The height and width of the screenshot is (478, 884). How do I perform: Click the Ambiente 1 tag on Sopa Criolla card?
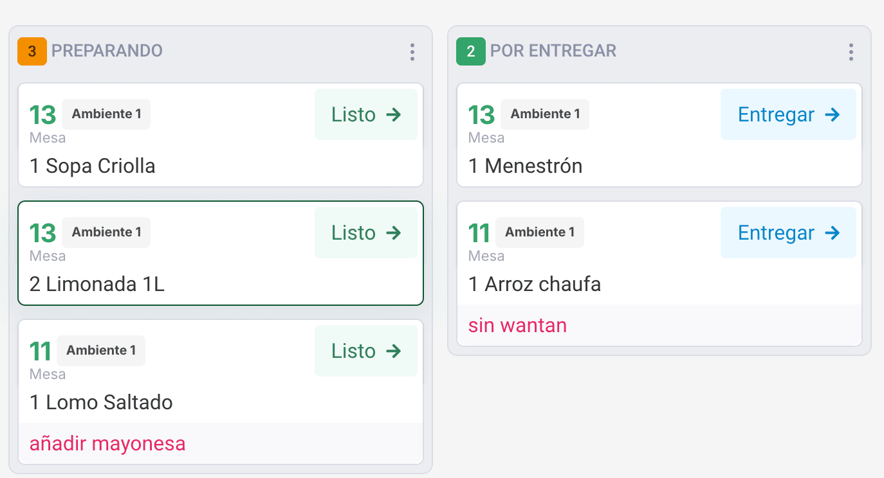pyautogui.click(x=106, y=114)
